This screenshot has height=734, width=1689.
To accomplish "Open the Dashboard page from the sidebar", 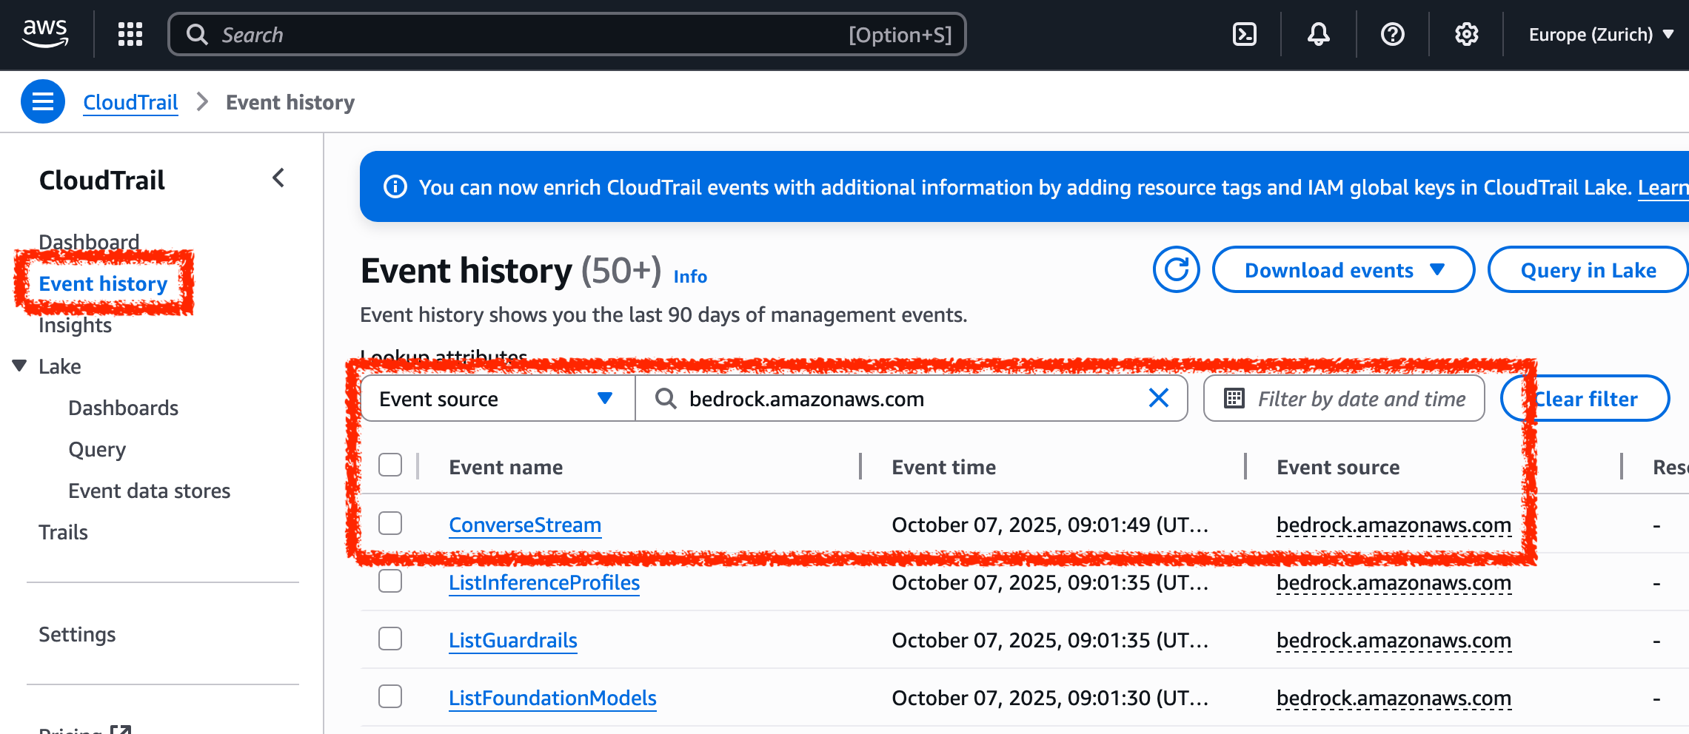I will 89,241.
